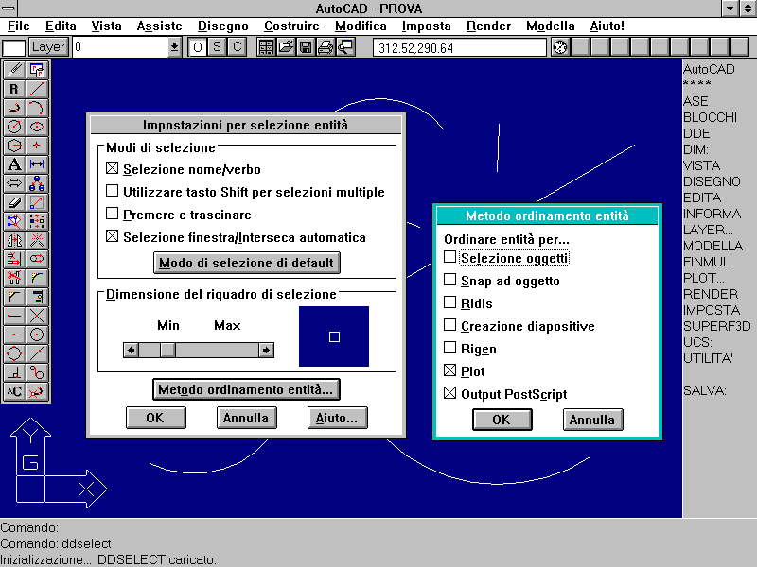This screenshot has height=567, width=757.
Task: Toggle the S (Snap) toolbar button
Action: coord(218,47)
